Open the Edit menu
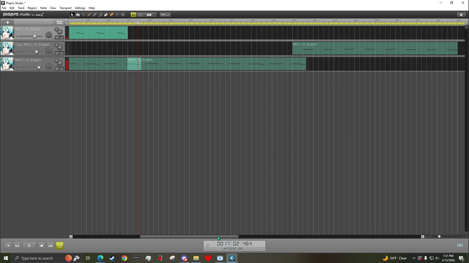The height and width of the screenshot is (263, 469). tap(12, 8)
